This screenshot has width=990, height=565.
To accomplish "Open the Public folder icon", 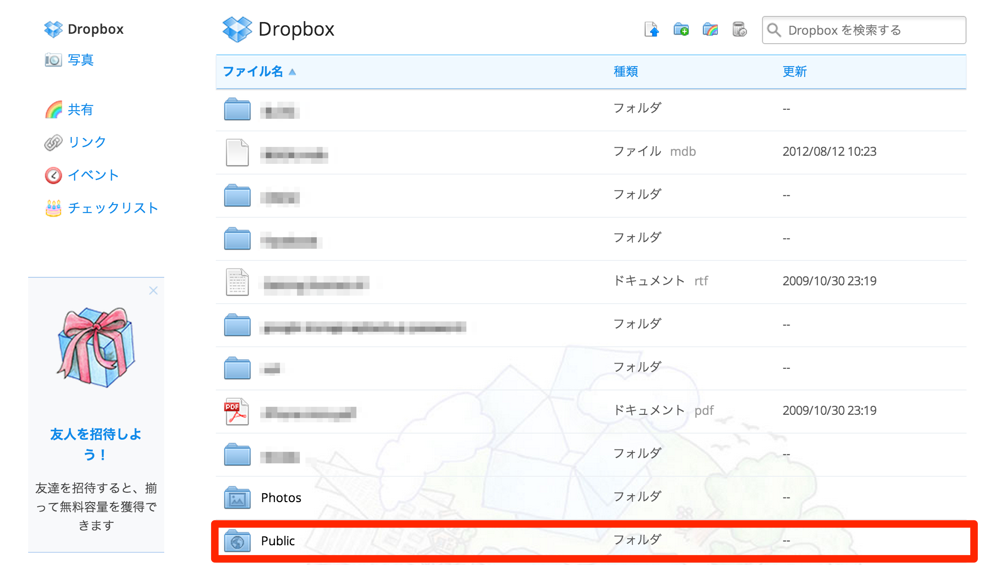I will coord(237,541).
